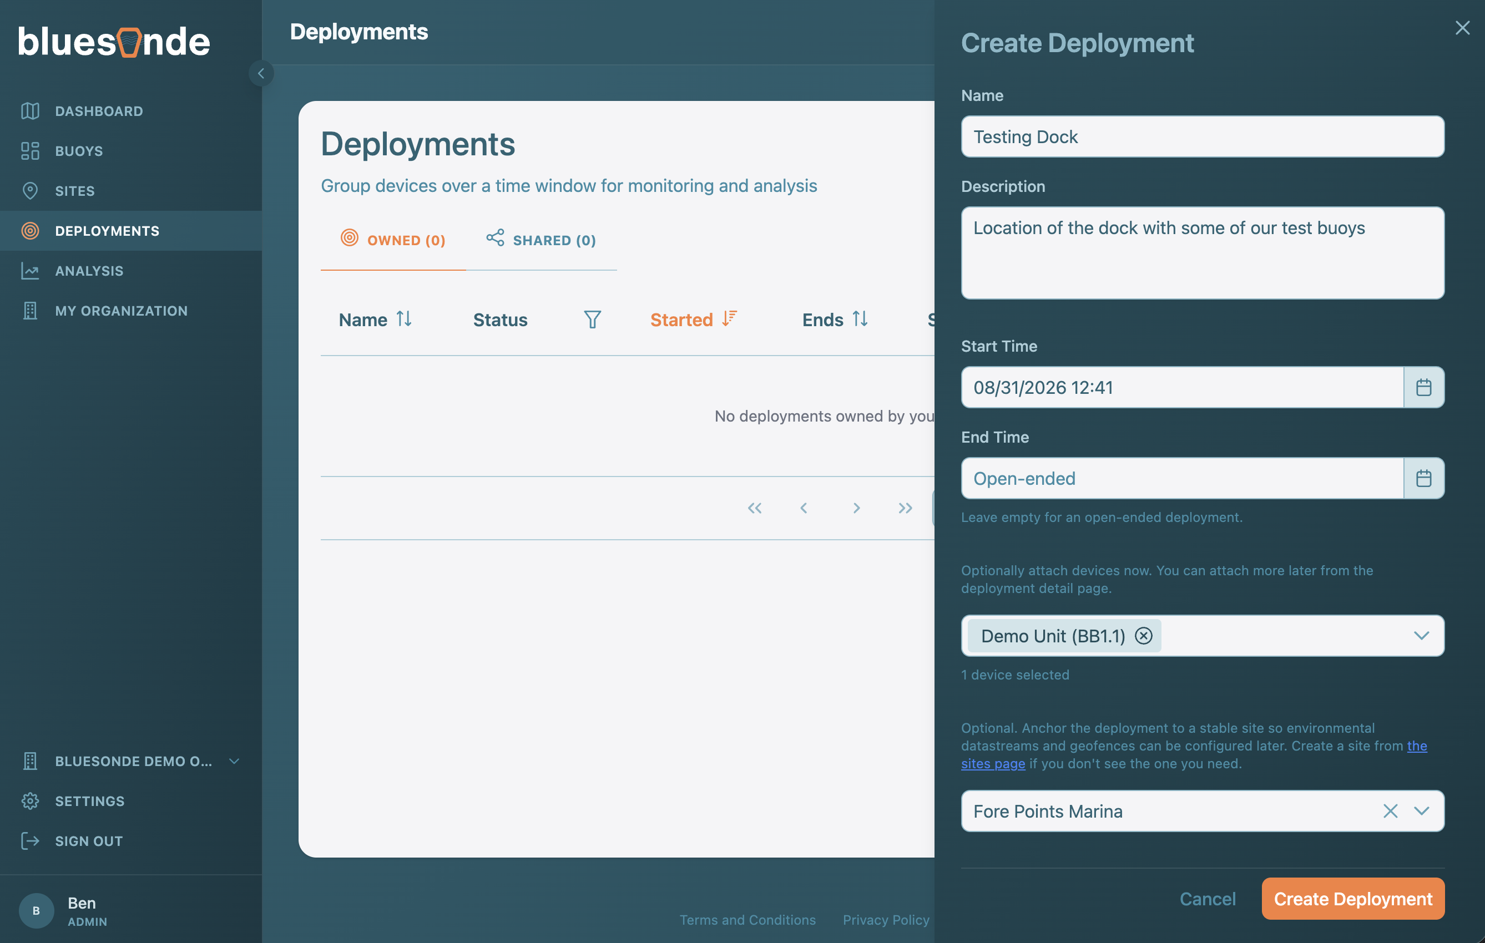This screenshot has width=1485, height=943.
Task: Open the Terms and Conditions link
Action: click(747, 920)
